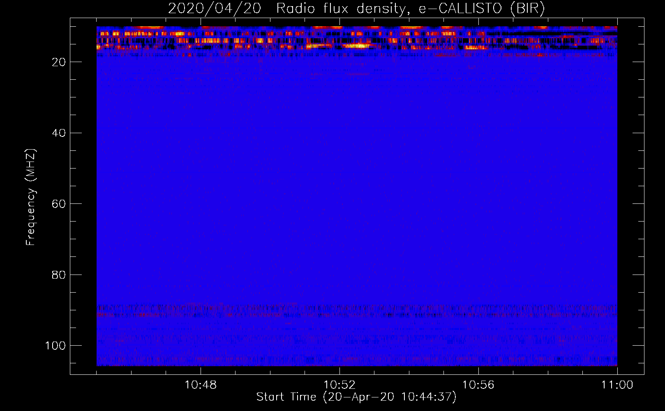Click the 10:52 time tick label

339,385
